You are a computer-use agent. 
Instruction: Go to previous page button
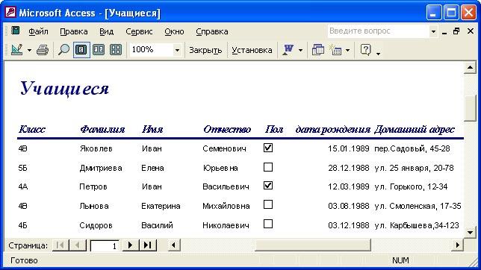(x=78, y=245)
